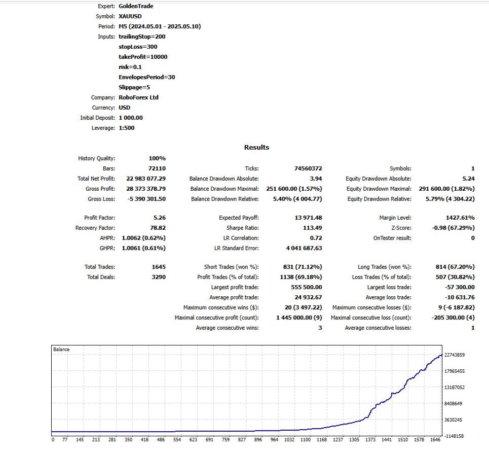The width and height of the screenshot is (489, 453).
Task: Select Short Trades value 831 (71.12%)
Action: [303, 267]
